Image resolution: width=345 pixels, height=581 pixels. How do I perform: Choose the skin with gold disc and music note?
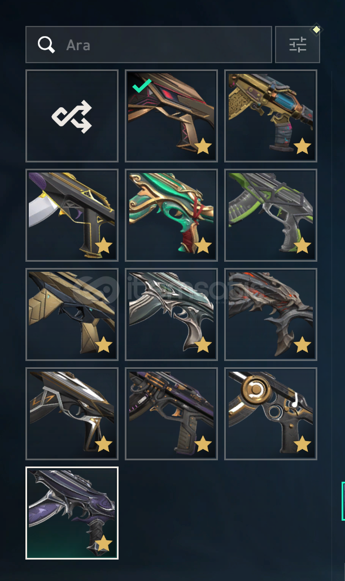[271, 414]
